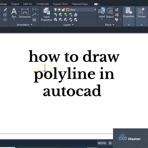This screenshot has height=148, width=148.
Task: Expand the Groups panel arrow
Action: coord(141,25)
